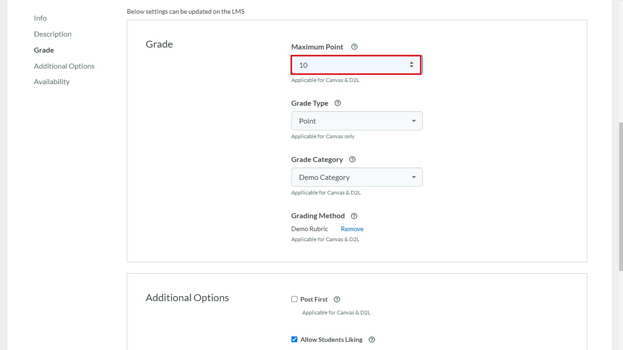Jump to Additional Options in side navigation
623x350 pixels.
click(64, 66)
